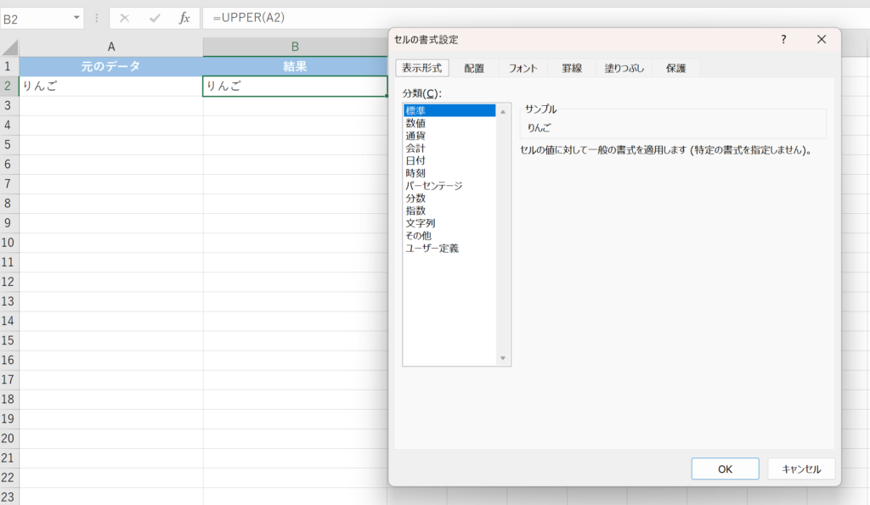Choose ユーザー定義 category
870x505 pixels.
[x=432, y=248]
